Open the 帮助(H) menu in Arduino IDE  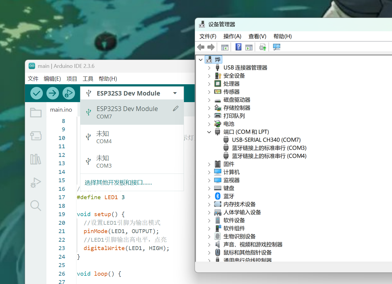(x=108, y=79)
